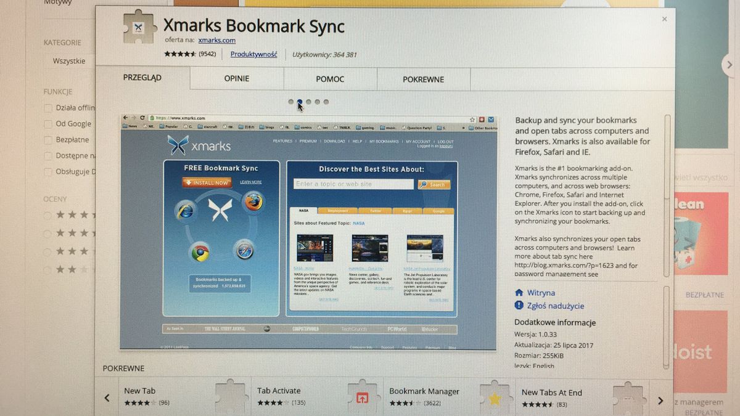Close the Xmarks extension dialog

(x=664, y=19)
